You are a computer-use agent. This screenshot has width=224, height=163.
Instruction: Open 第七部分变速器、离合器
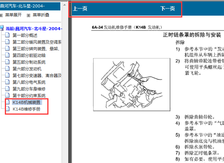pyautogui.click(x=37, y=76)
